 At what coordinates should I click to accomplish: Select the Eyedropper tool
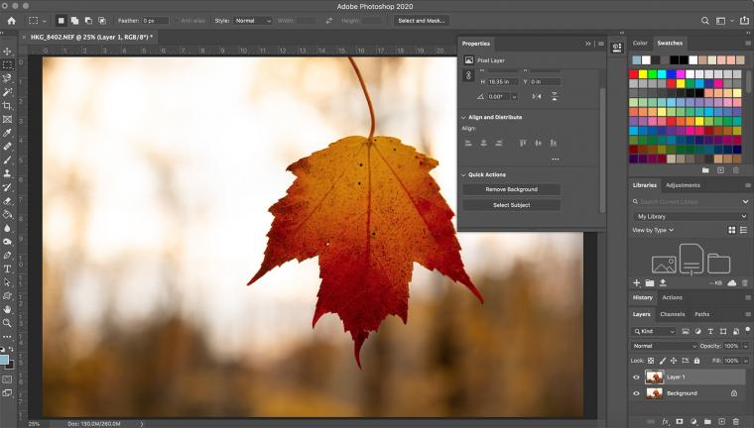(7, 133)
